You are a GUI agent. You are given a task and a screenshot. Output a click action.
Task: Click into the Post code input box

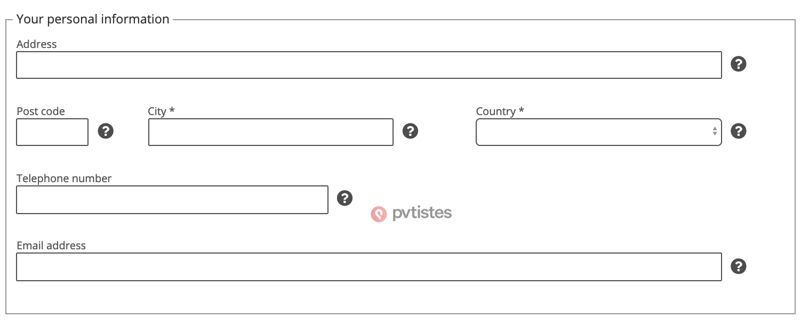52,132
